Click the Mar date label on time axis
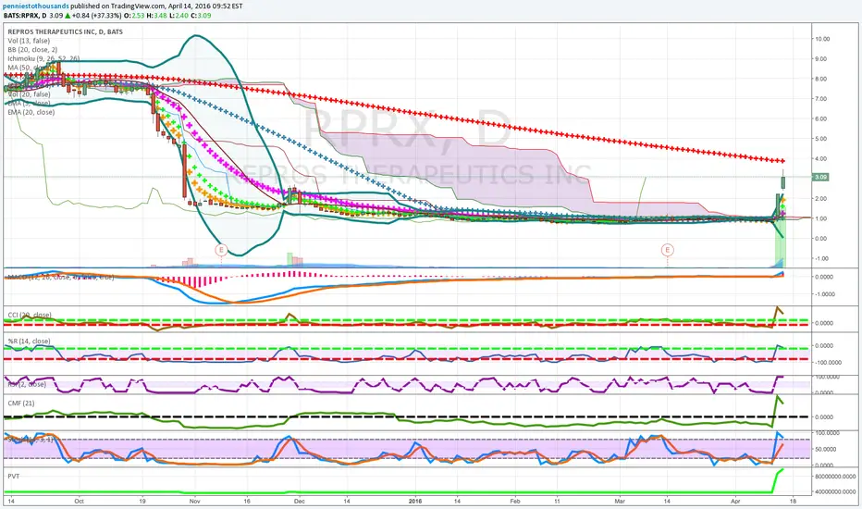The width and height of the screenshot is (862, 509). click(x=620, y=502)
